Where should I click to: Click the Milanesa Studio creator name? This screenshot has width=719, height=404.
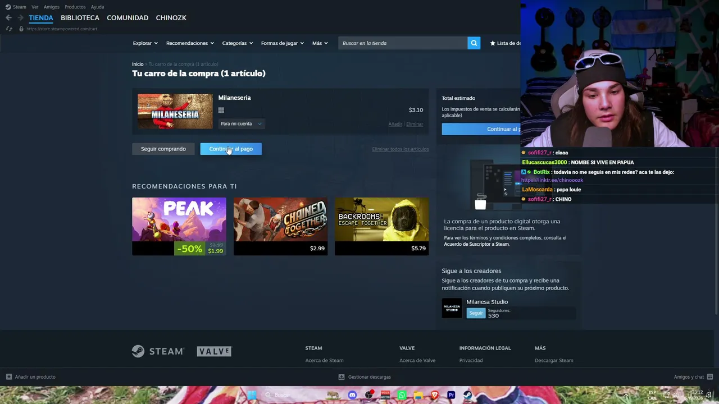(487, 302)
